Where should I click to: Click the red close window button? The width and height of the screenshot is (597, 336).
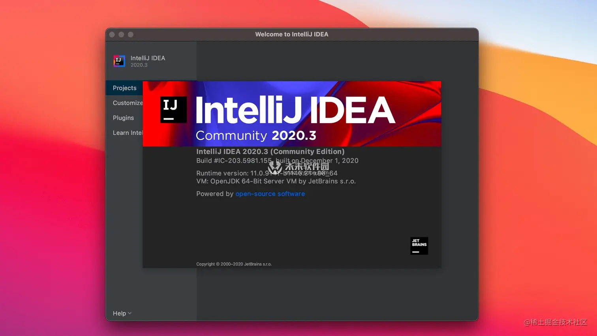click(x=112, y=35)
